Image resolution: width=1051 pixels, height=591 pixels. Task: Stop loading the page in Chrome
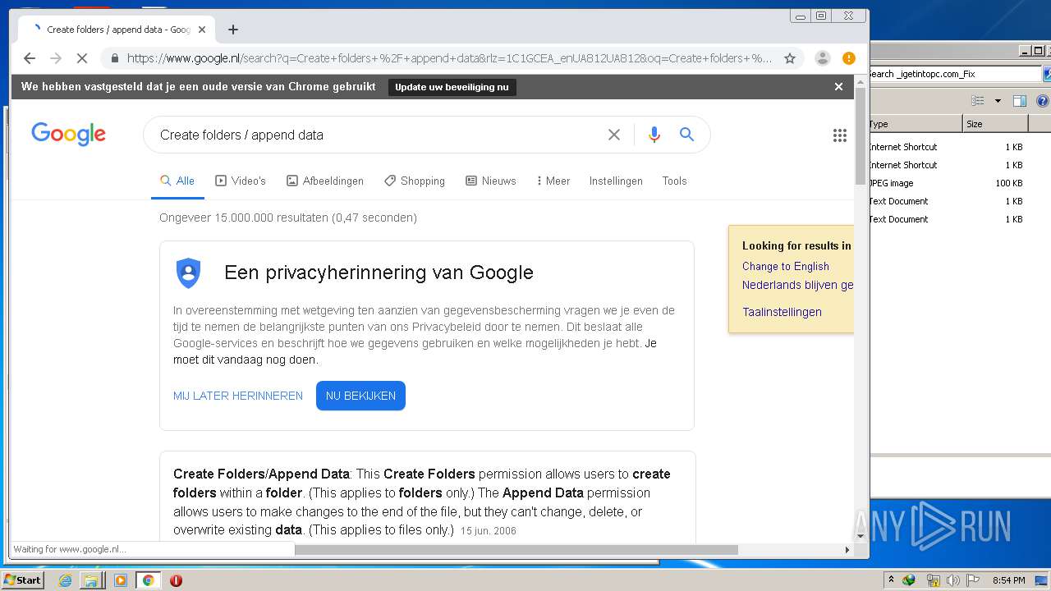(x=82, y=58)
